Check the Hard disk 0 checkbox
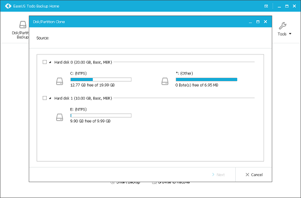Viewport: 301px width, 198px height. tap(45, 62)
